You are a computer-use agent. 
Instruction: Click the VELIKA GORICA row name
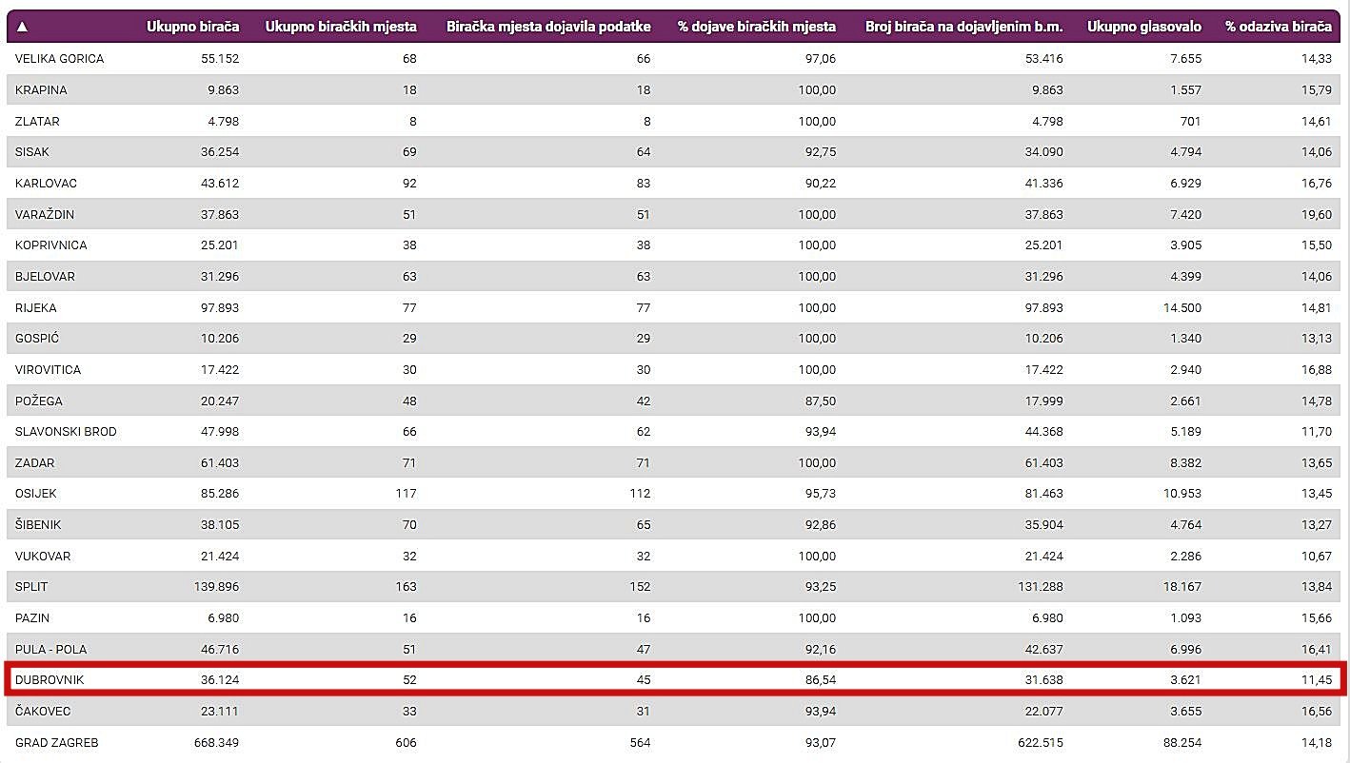click(59, 59)
